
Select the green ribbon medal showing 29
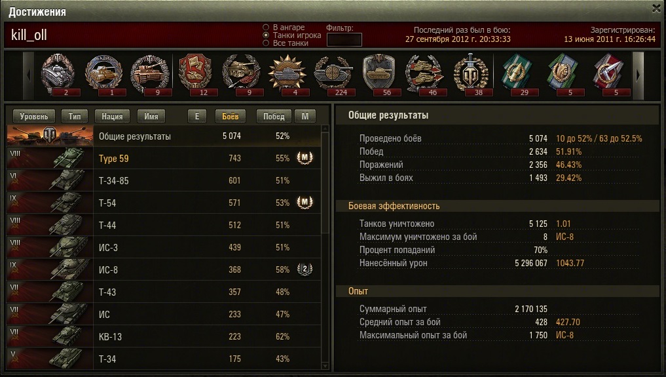(517, 74)
